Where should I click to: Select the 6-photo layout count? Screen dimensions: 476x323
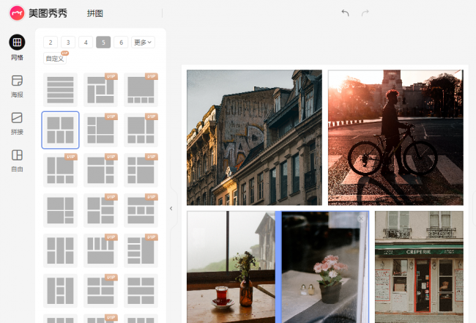click(x=121, y=42)
